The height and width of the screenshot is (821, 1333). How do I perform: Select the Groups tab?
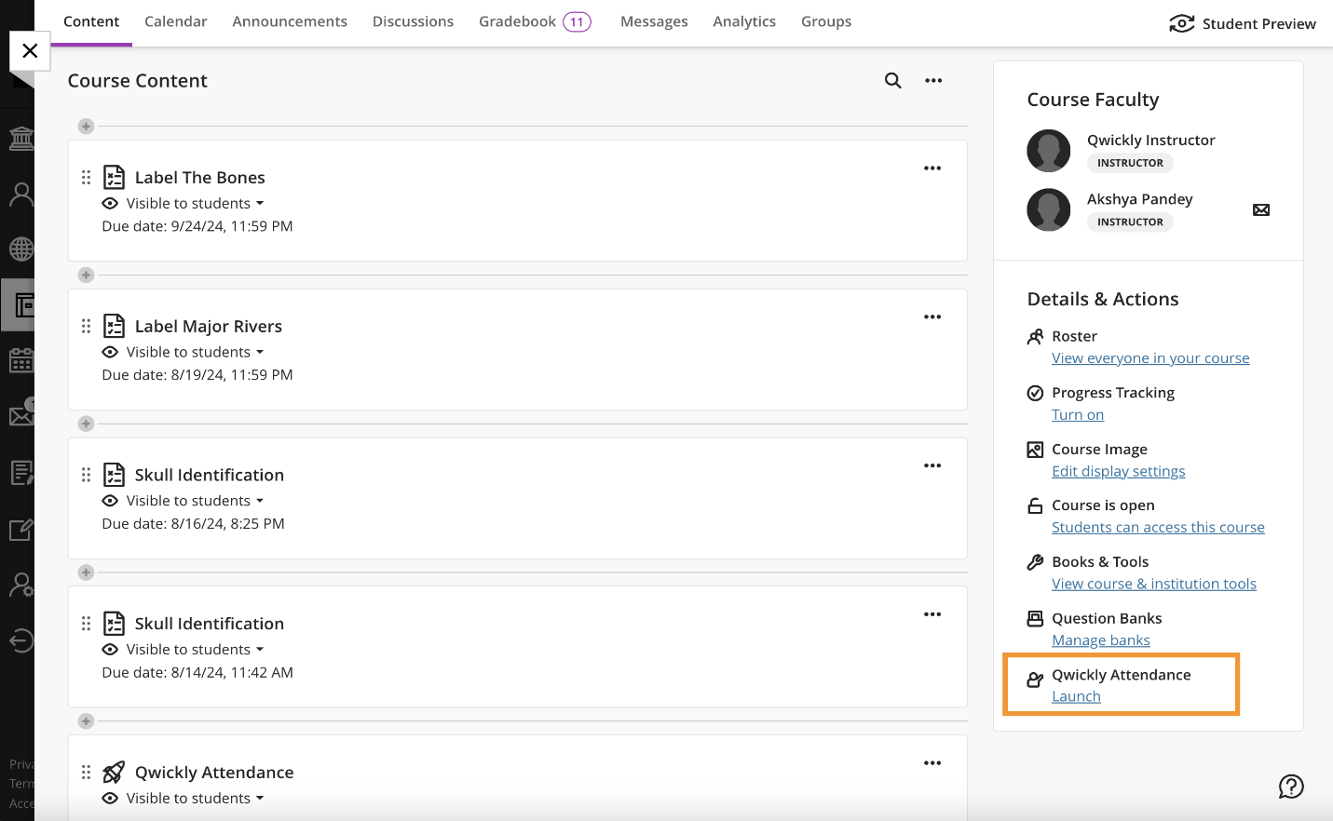click(x=826, y=21)
